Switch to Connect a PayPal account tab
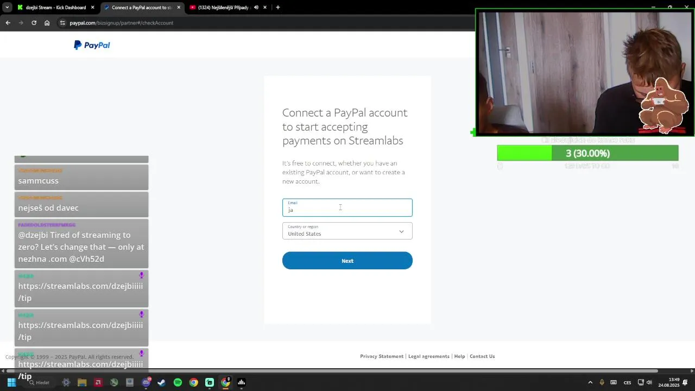The image size is (695, 391). pos(142,8)
